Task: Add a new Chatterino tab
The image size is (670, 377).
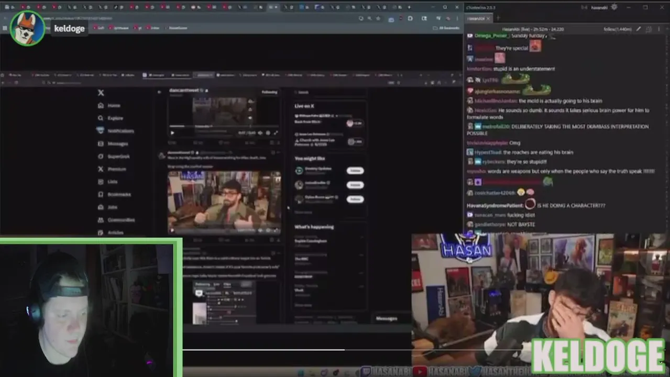Action: [498, 18]
